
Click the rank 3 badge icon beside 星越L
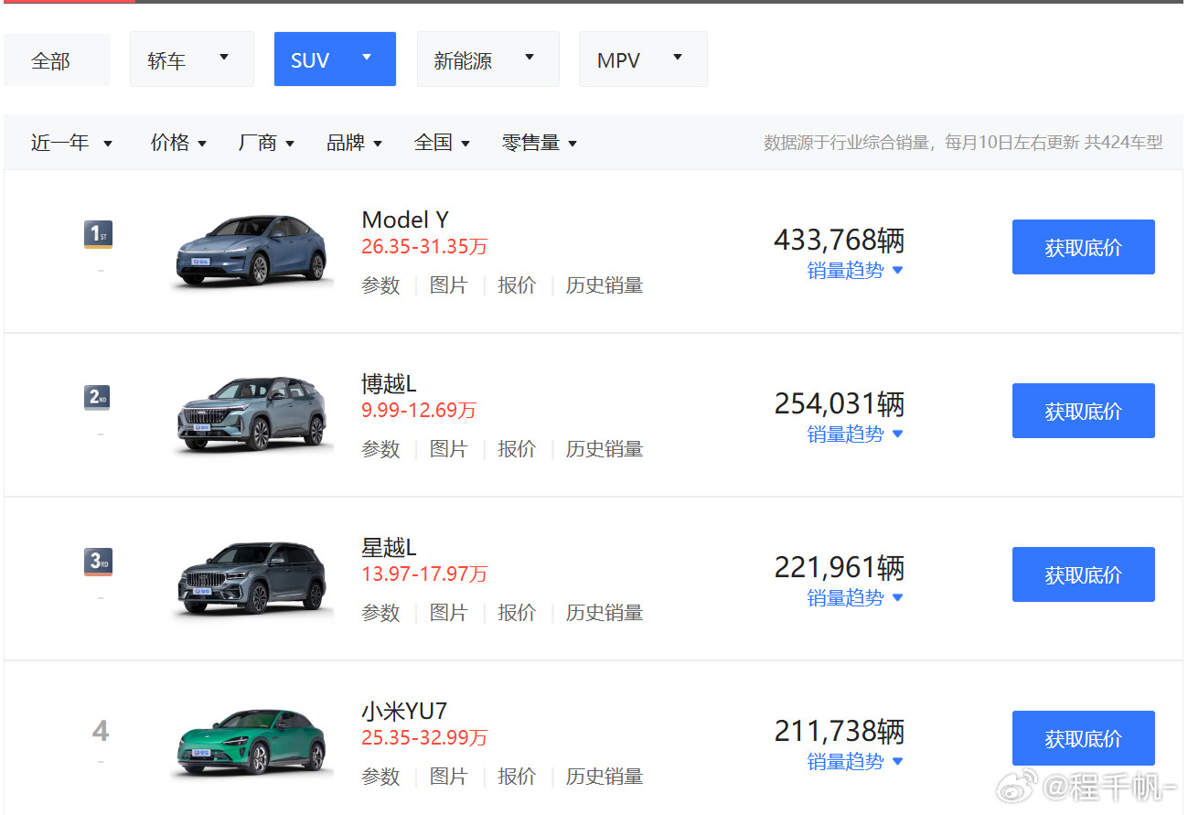coord(97,562)
